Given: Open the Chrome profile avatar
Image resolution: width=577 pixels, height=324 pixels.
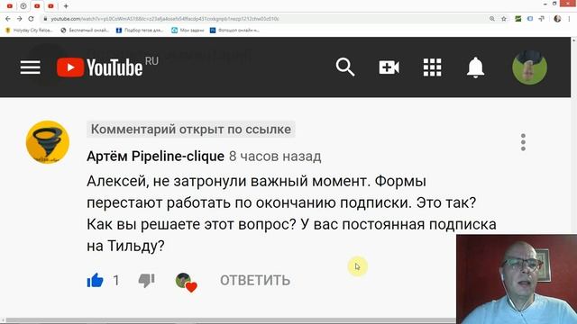Looking at the screenshot, I should [557, 19].
